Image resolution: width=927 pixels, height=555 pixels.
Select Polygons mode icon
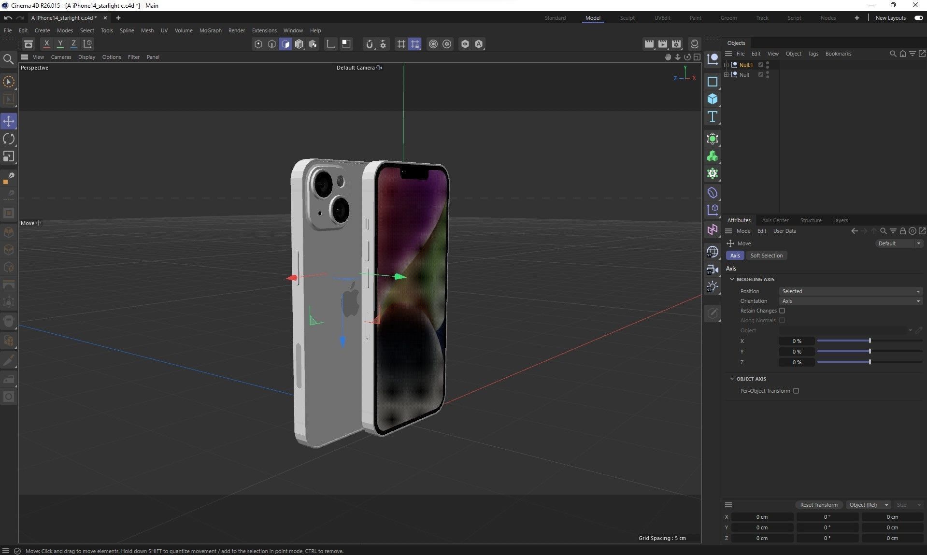285,44
